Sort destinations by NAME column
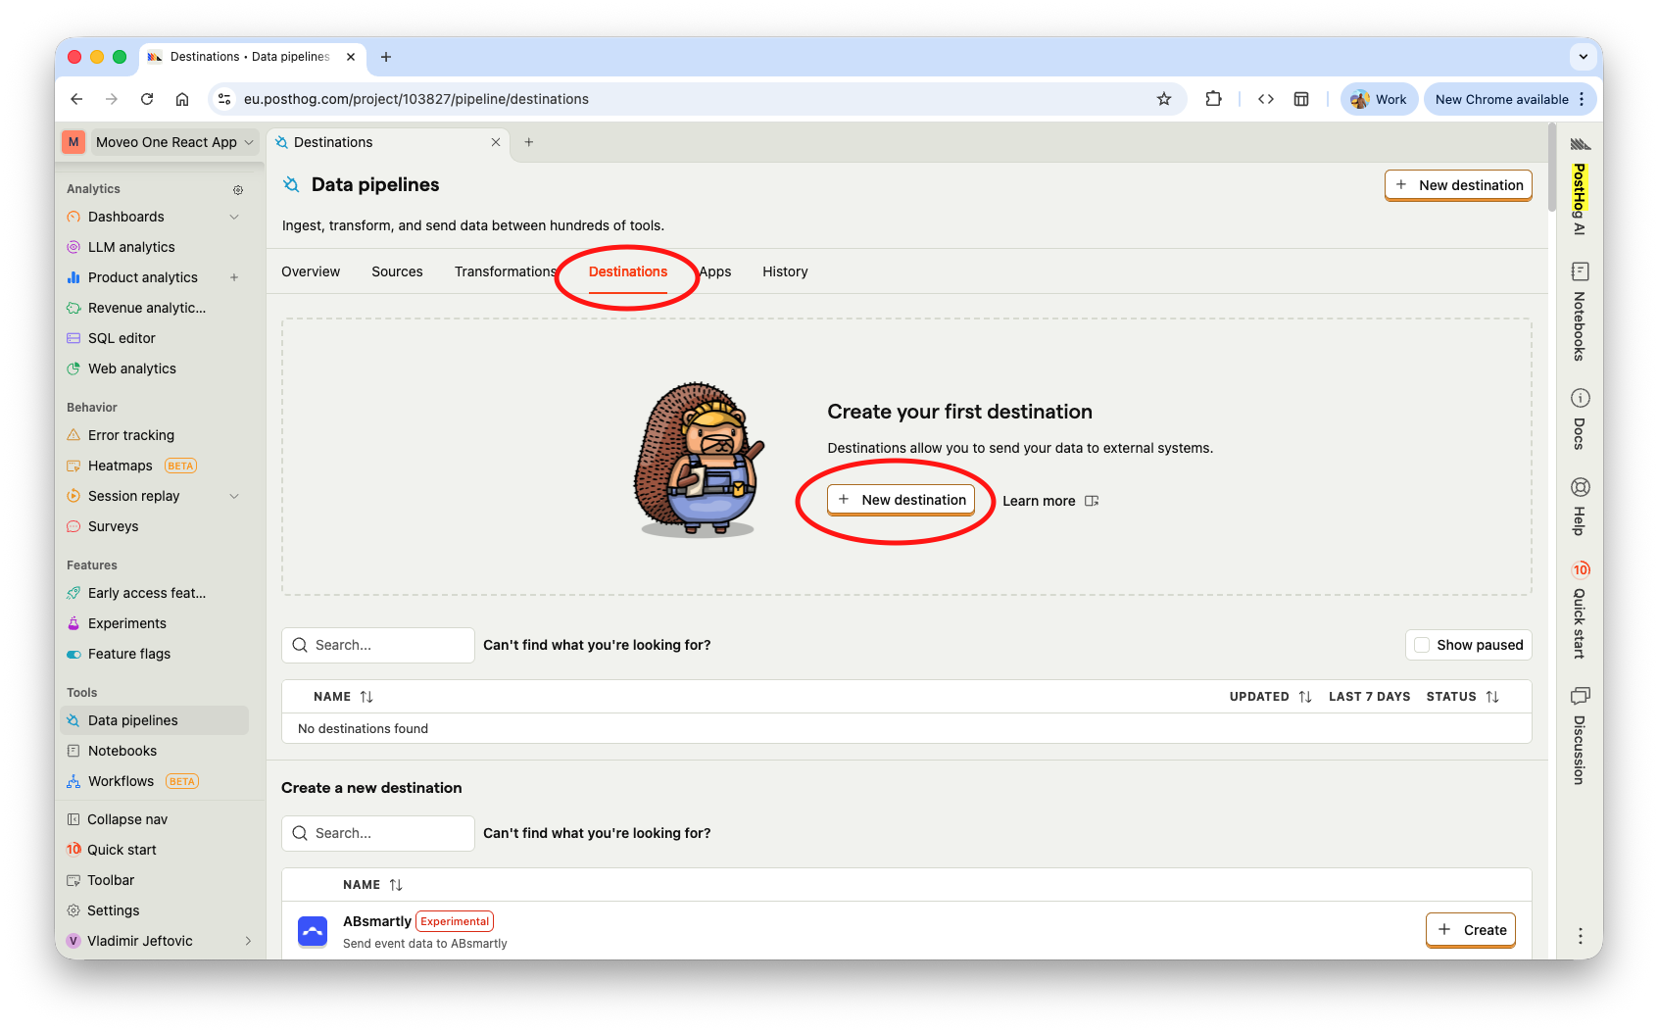The image size is (1658, 1032). (x=343, y=697)
